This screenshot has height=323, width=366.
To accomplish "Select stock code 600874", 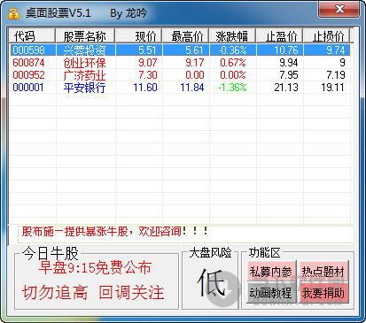I will (x=28, y=63).
